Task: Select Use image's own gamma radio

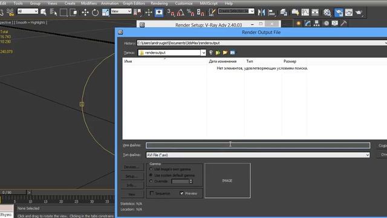Action: point(151,169)
